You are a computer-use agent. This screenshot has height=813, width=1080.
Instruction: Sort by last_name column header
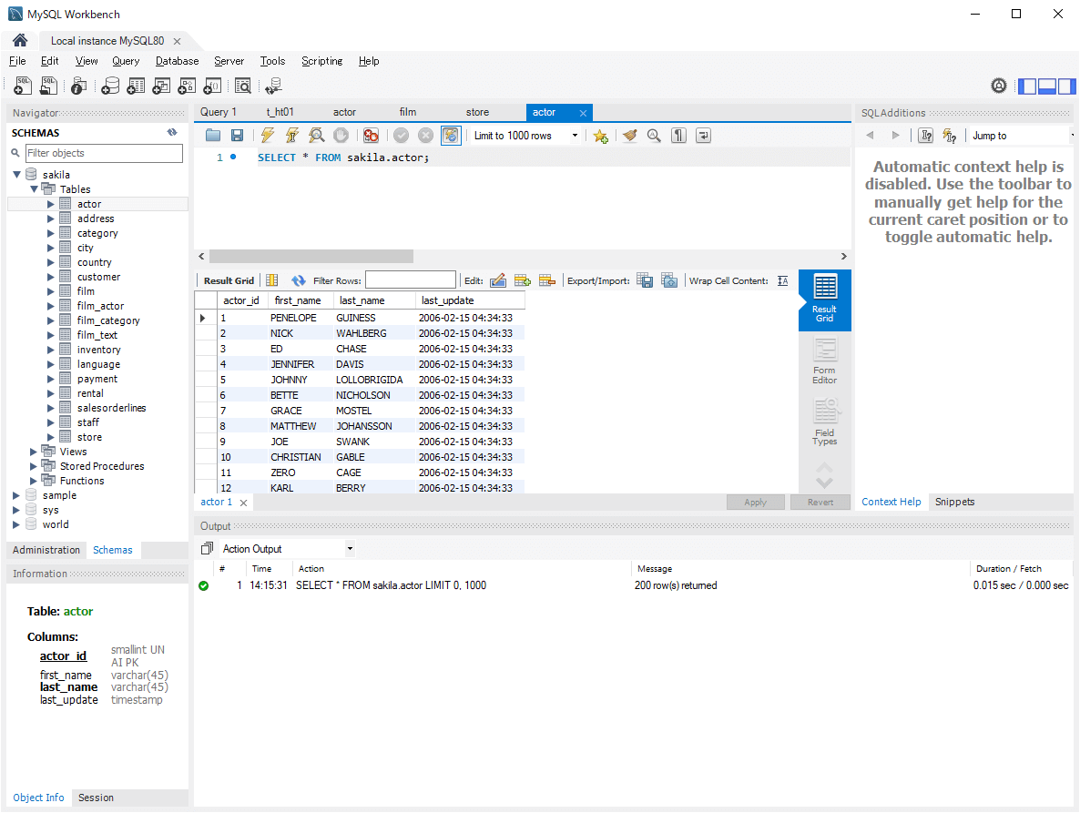(x=374, y=300)
